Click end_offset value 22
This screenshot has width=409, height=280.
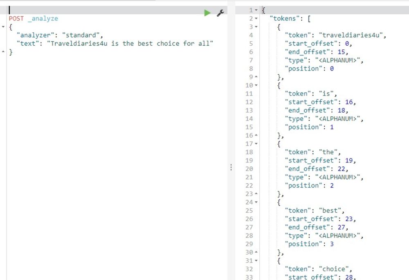341,169
